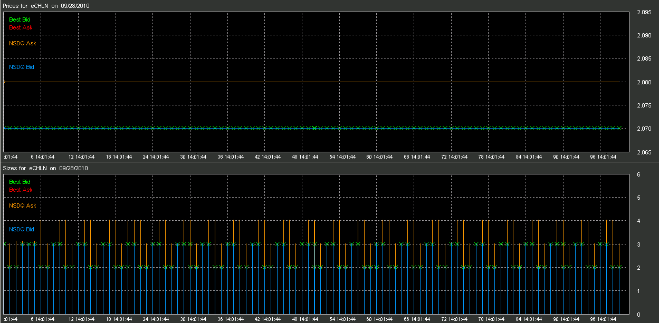Image resolution: width=659 pixels, height=323 pixels.
Task: Click '48 14:01:44' on Prices chart time axis
Action: (305, 156)
